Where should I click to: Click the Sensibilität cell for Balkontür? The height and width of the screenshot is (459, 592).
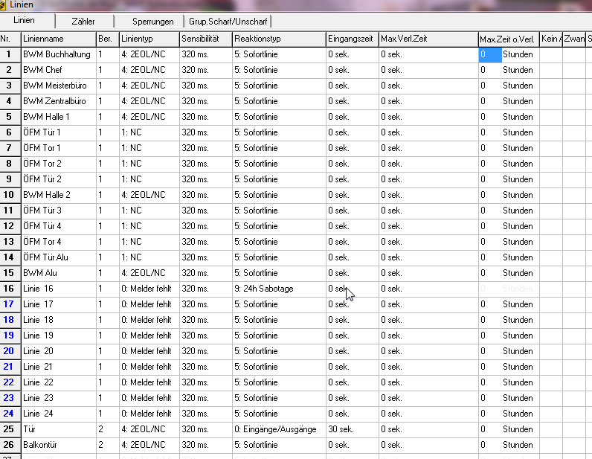[x=205, y=445]
